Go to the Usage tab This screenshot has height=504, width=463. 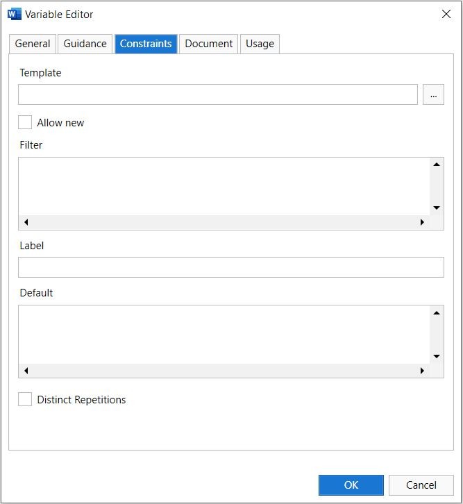[260, 44]
